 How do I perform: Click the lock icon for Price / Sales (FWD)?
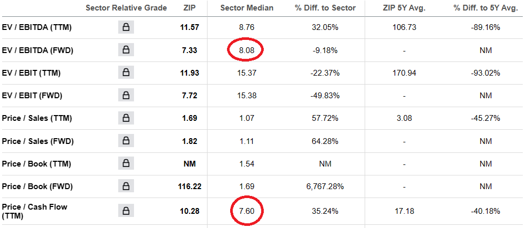pyautogui.click(x=126, y=141)
